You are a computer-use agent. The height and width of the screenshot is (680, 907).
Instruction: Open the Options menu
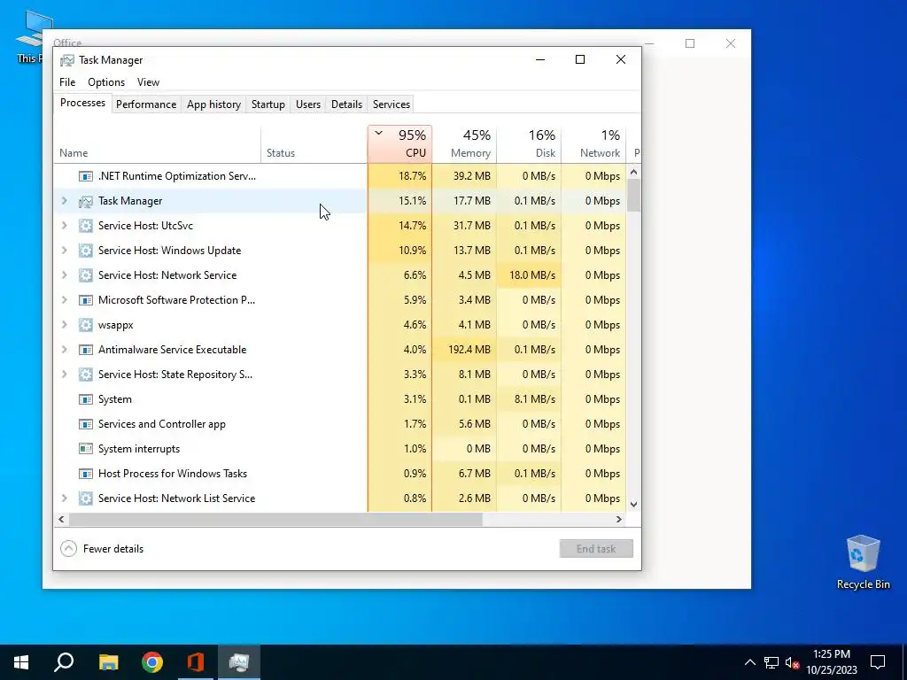pyautogui.click(x=106, y=82)
